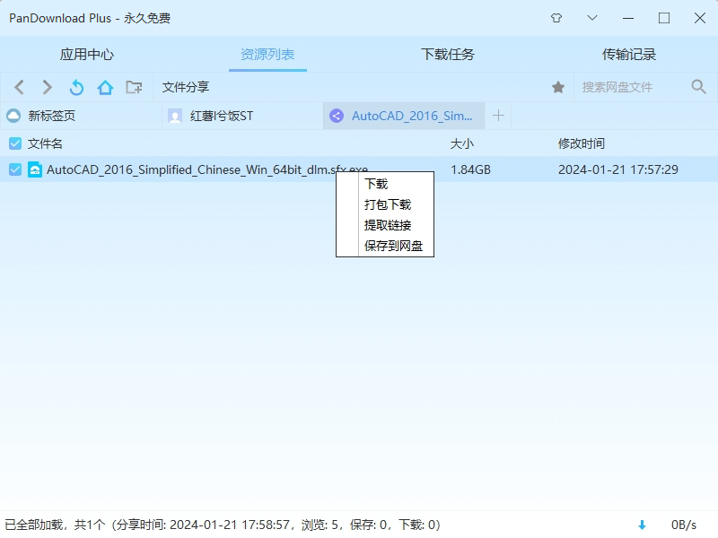The image size is (718, 538).
Task: Open a new tab with the plus button
Action: (x=499, y=115)
